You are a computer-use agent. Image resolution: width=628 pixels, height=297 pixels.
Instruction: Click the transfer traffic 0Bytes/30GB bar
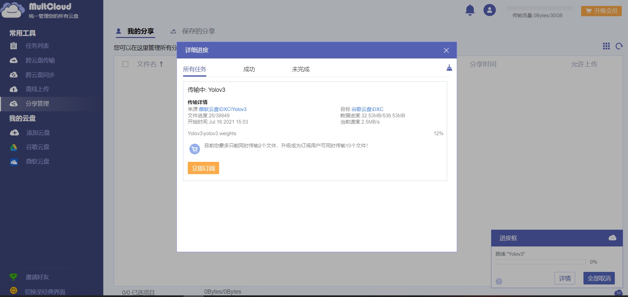click(x=540, y=8)
